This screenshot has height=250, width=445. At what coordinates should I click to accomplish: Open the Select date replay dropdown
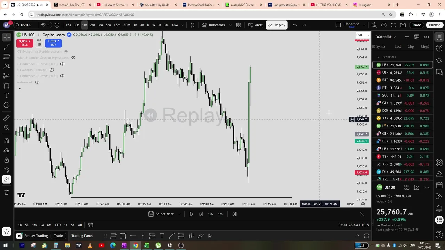(x=164, y=214)
